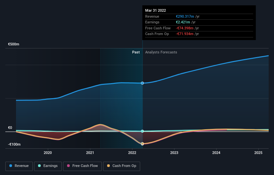Click the Past section label
This screenshot has height=175, width=274.
pyautogui.click(x=136, y=52)
